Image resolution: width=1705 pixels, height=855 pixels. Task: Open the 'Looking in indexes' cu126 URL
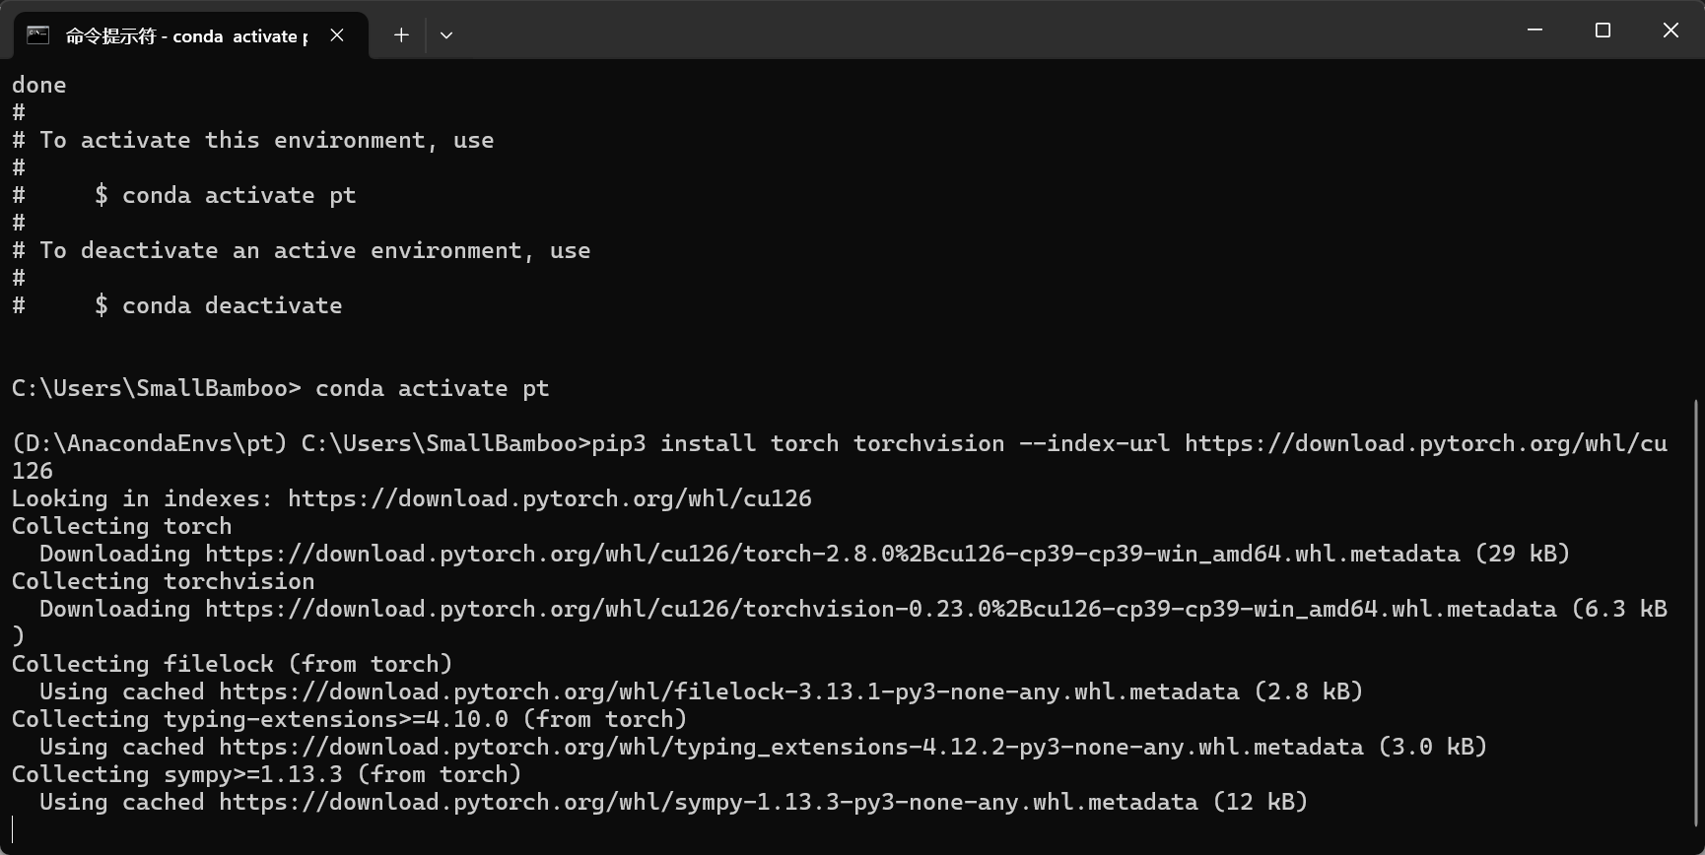(549, 498)
